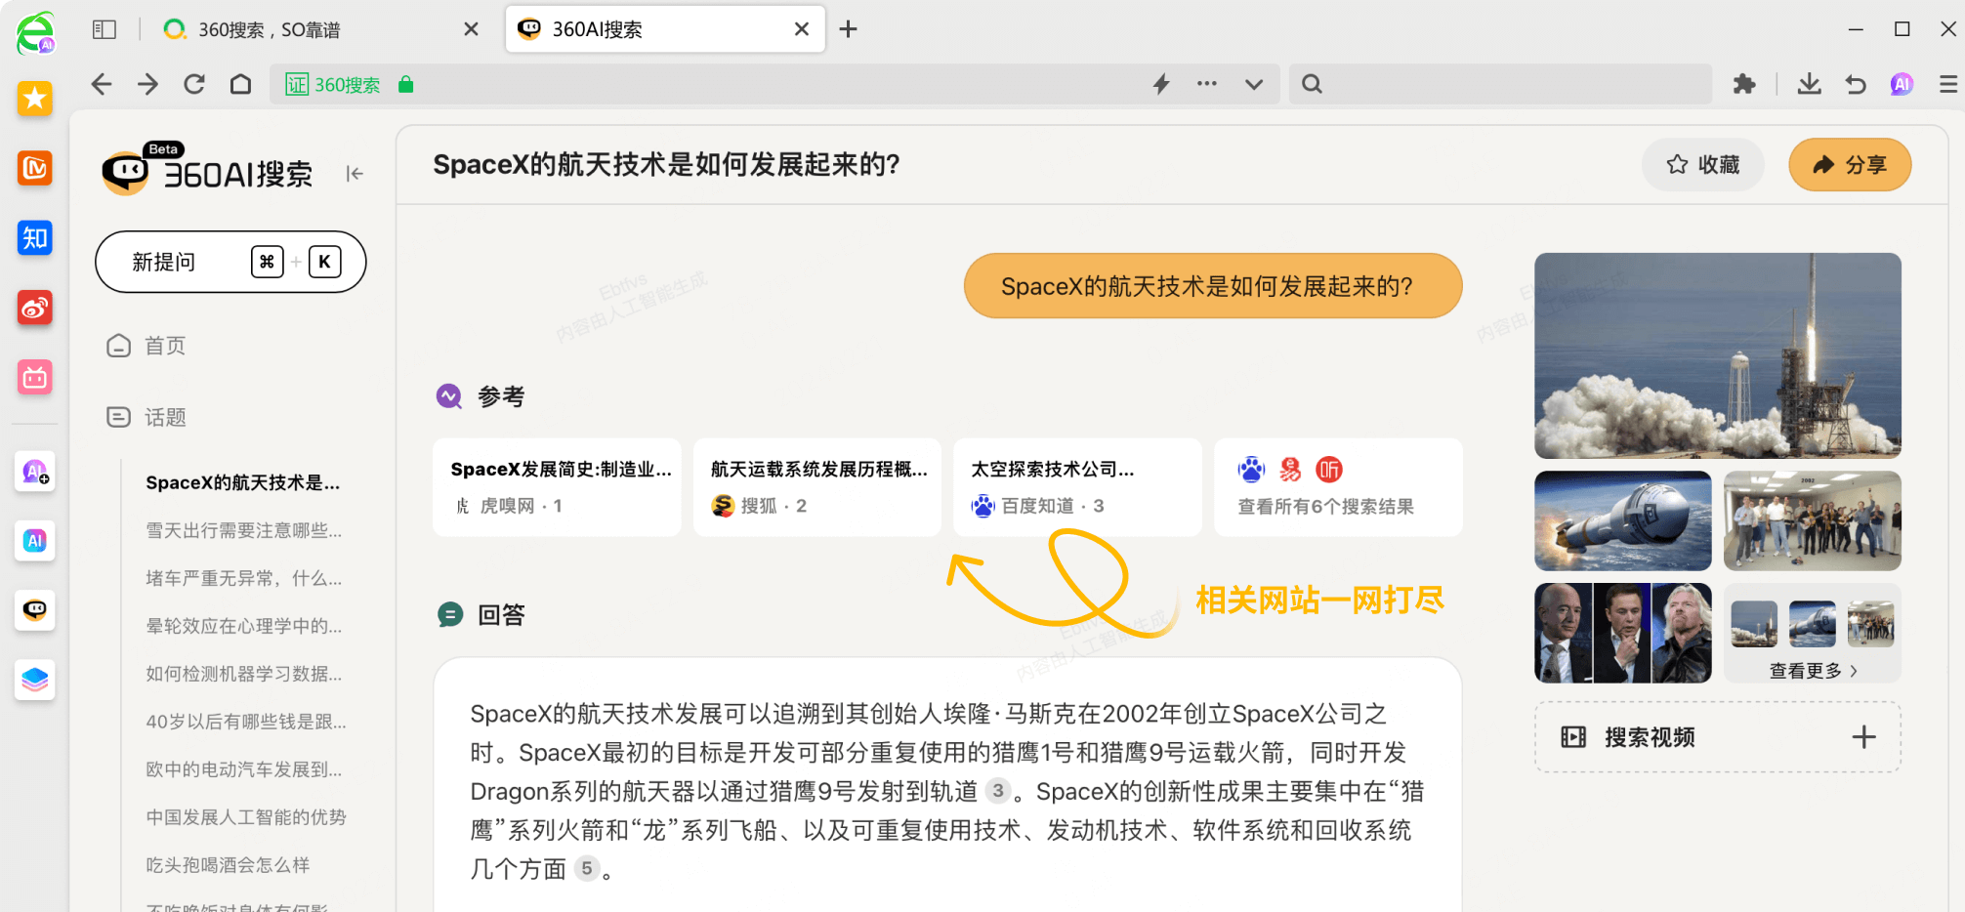This screenshot has height=912, width=1965.
Task: Switch to the 360搜索，SO靠谱 tab
Action: [x=321, y=29]
